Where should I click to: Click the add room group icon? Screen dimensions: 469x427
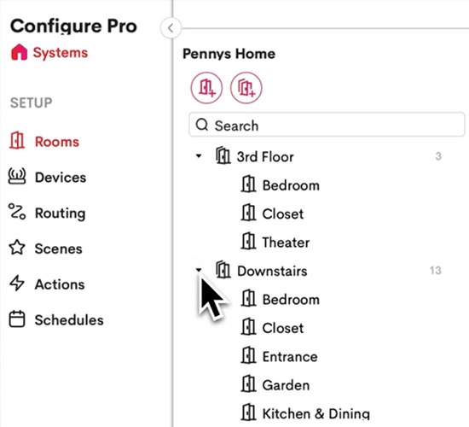(x=246, y=88)
